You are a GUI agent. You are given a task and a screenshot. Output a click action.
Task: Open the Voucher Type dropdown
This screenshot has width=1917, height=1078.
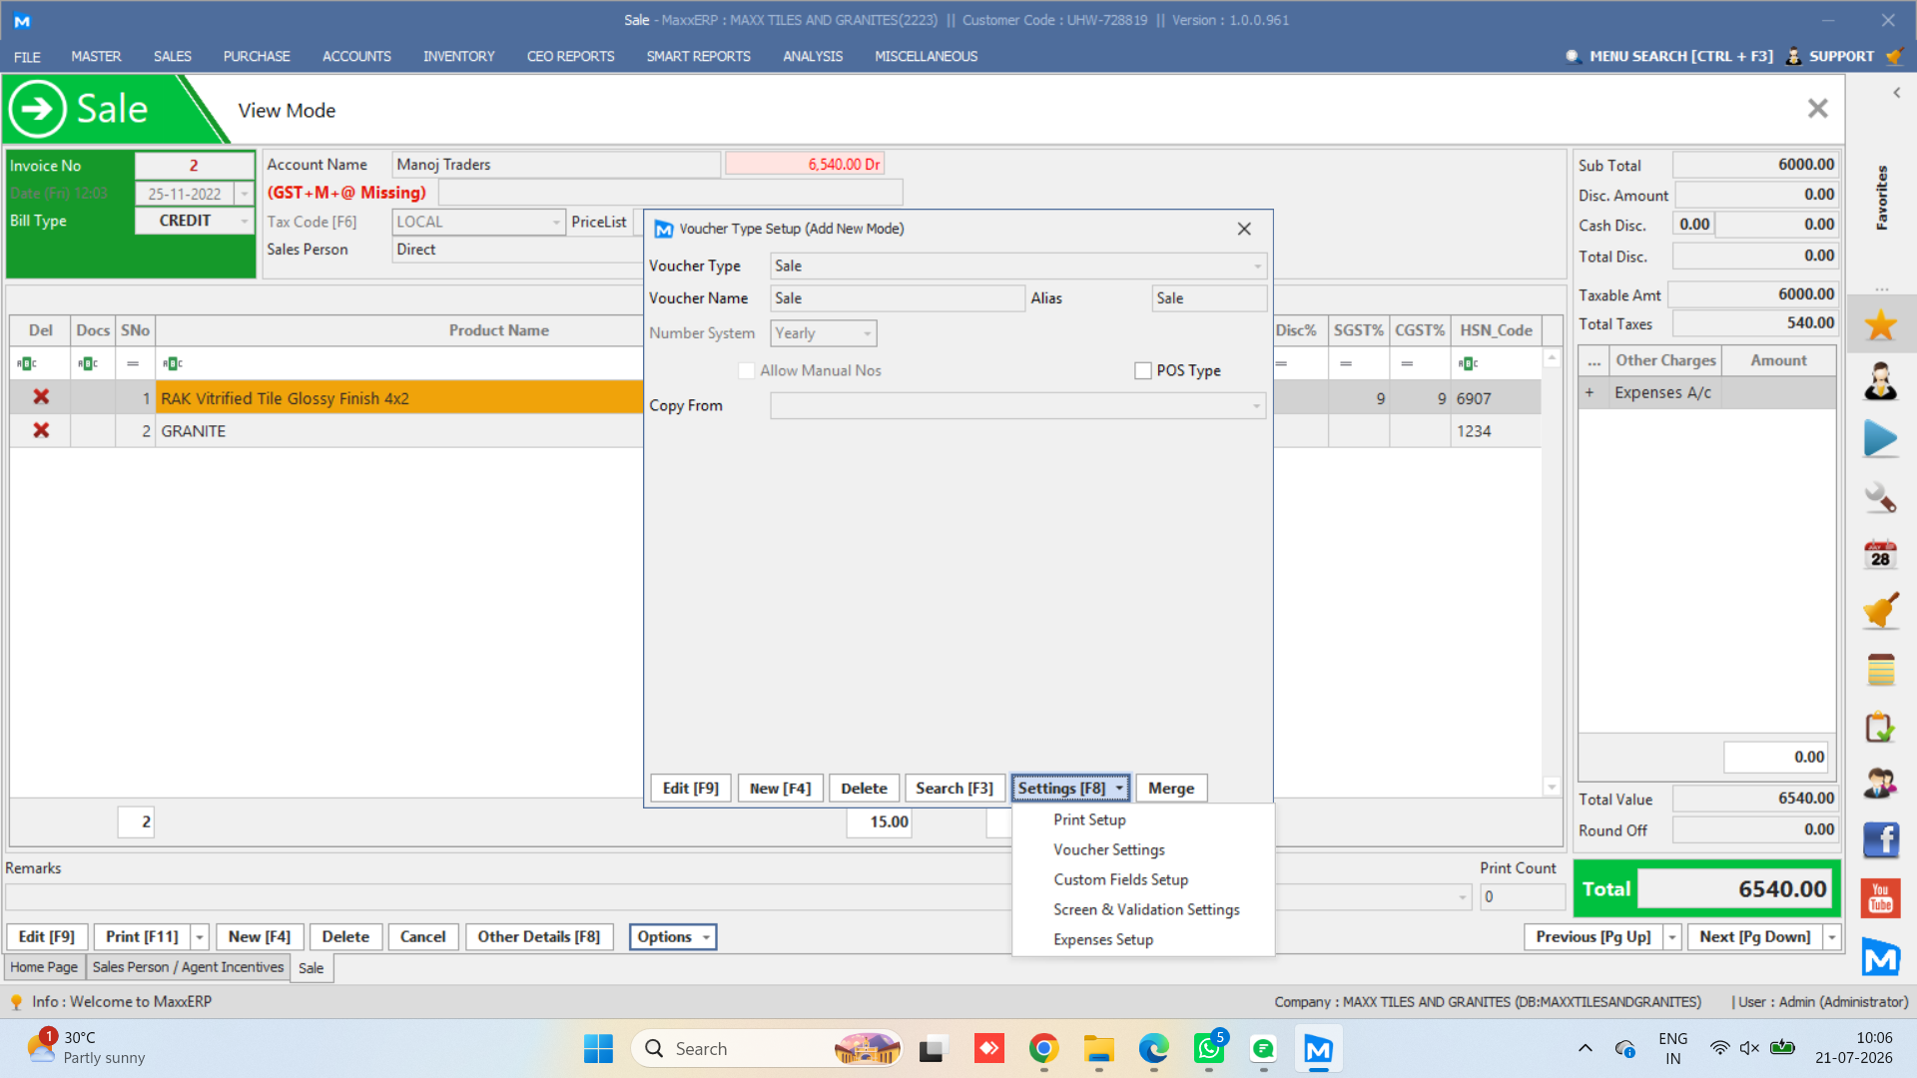click(x=1257, y=266)
